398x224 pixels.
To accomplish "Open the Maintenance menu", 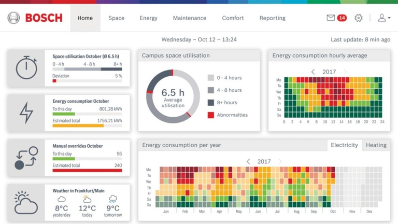I will tap(190, 18).
